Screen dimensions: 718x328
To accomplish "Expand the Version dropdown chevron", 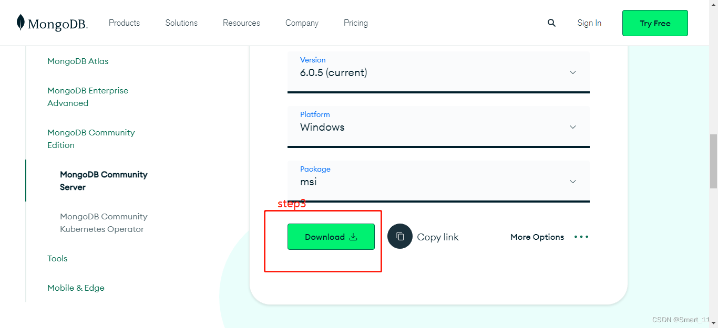I will click(573, 72).
